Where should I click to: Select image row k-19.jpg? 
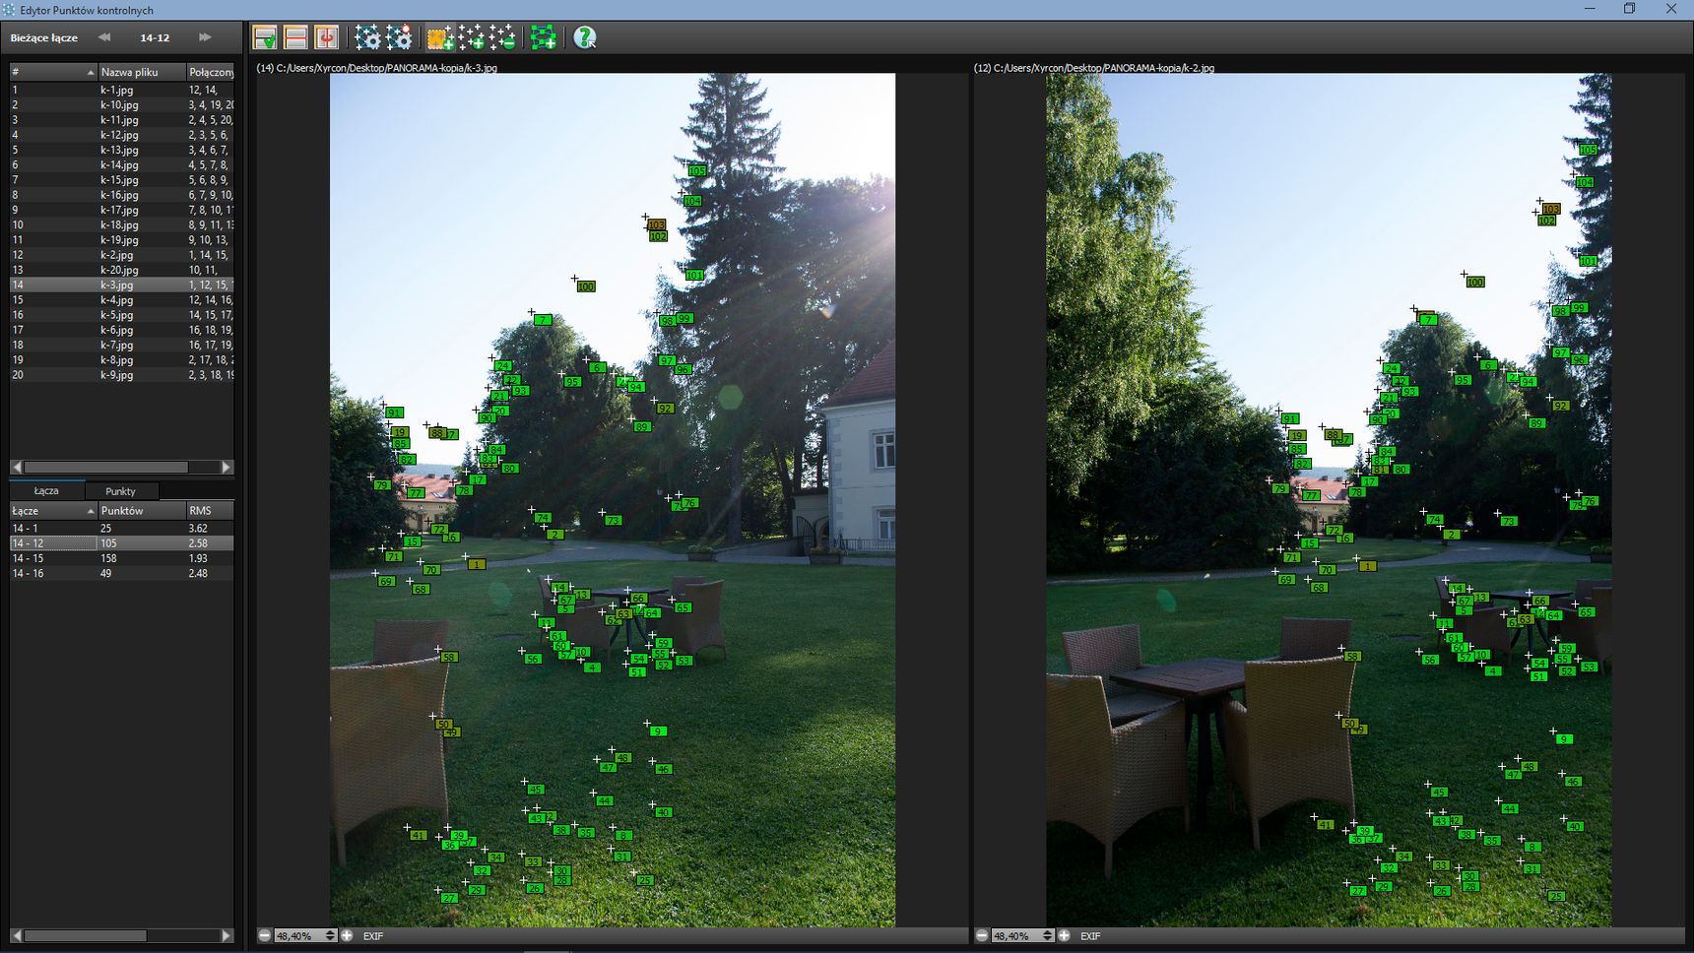click(122, 239)
